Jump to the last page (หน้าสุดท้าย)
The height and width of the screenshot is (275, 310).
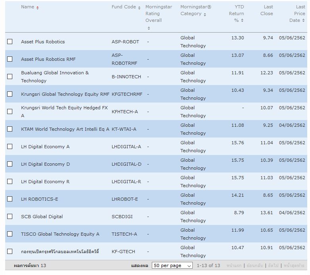pos(294,265)
